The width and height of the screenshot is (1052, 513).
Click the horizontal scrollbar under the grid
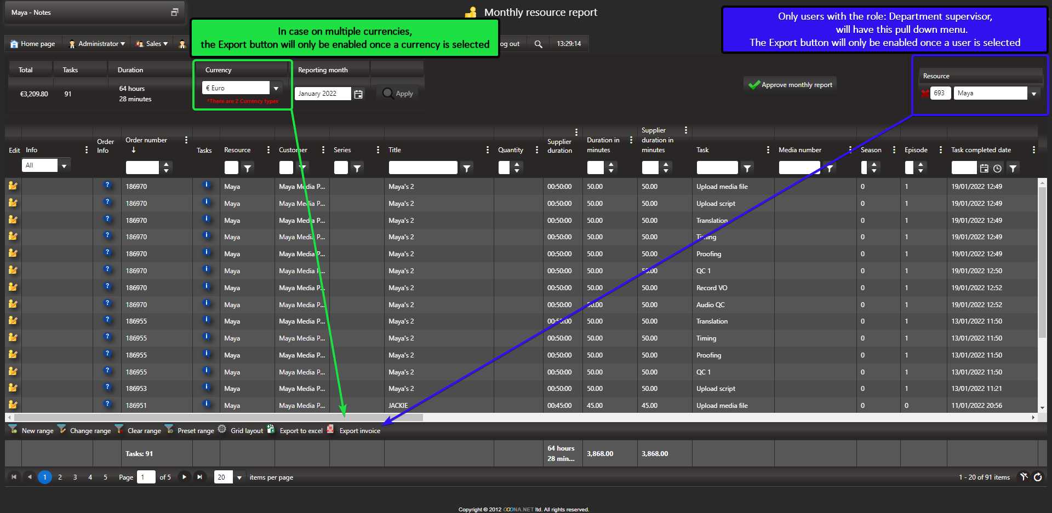pyautogui.click(x=219, y=418)
